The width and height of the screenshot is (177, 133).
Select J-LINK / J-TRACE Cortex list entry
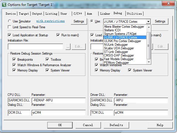(125, 37)
